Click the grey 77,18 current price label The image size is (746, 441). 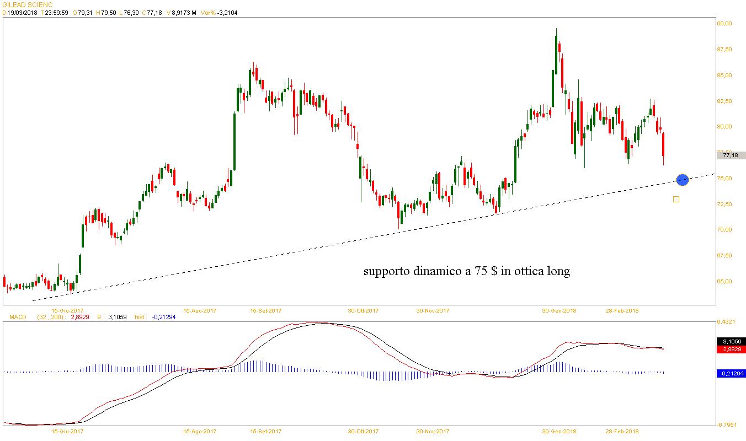click(x=730, y=155)
